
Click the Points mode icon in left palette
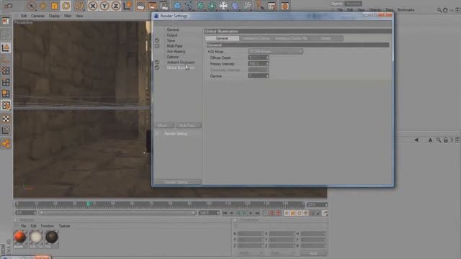click(6, 71)
